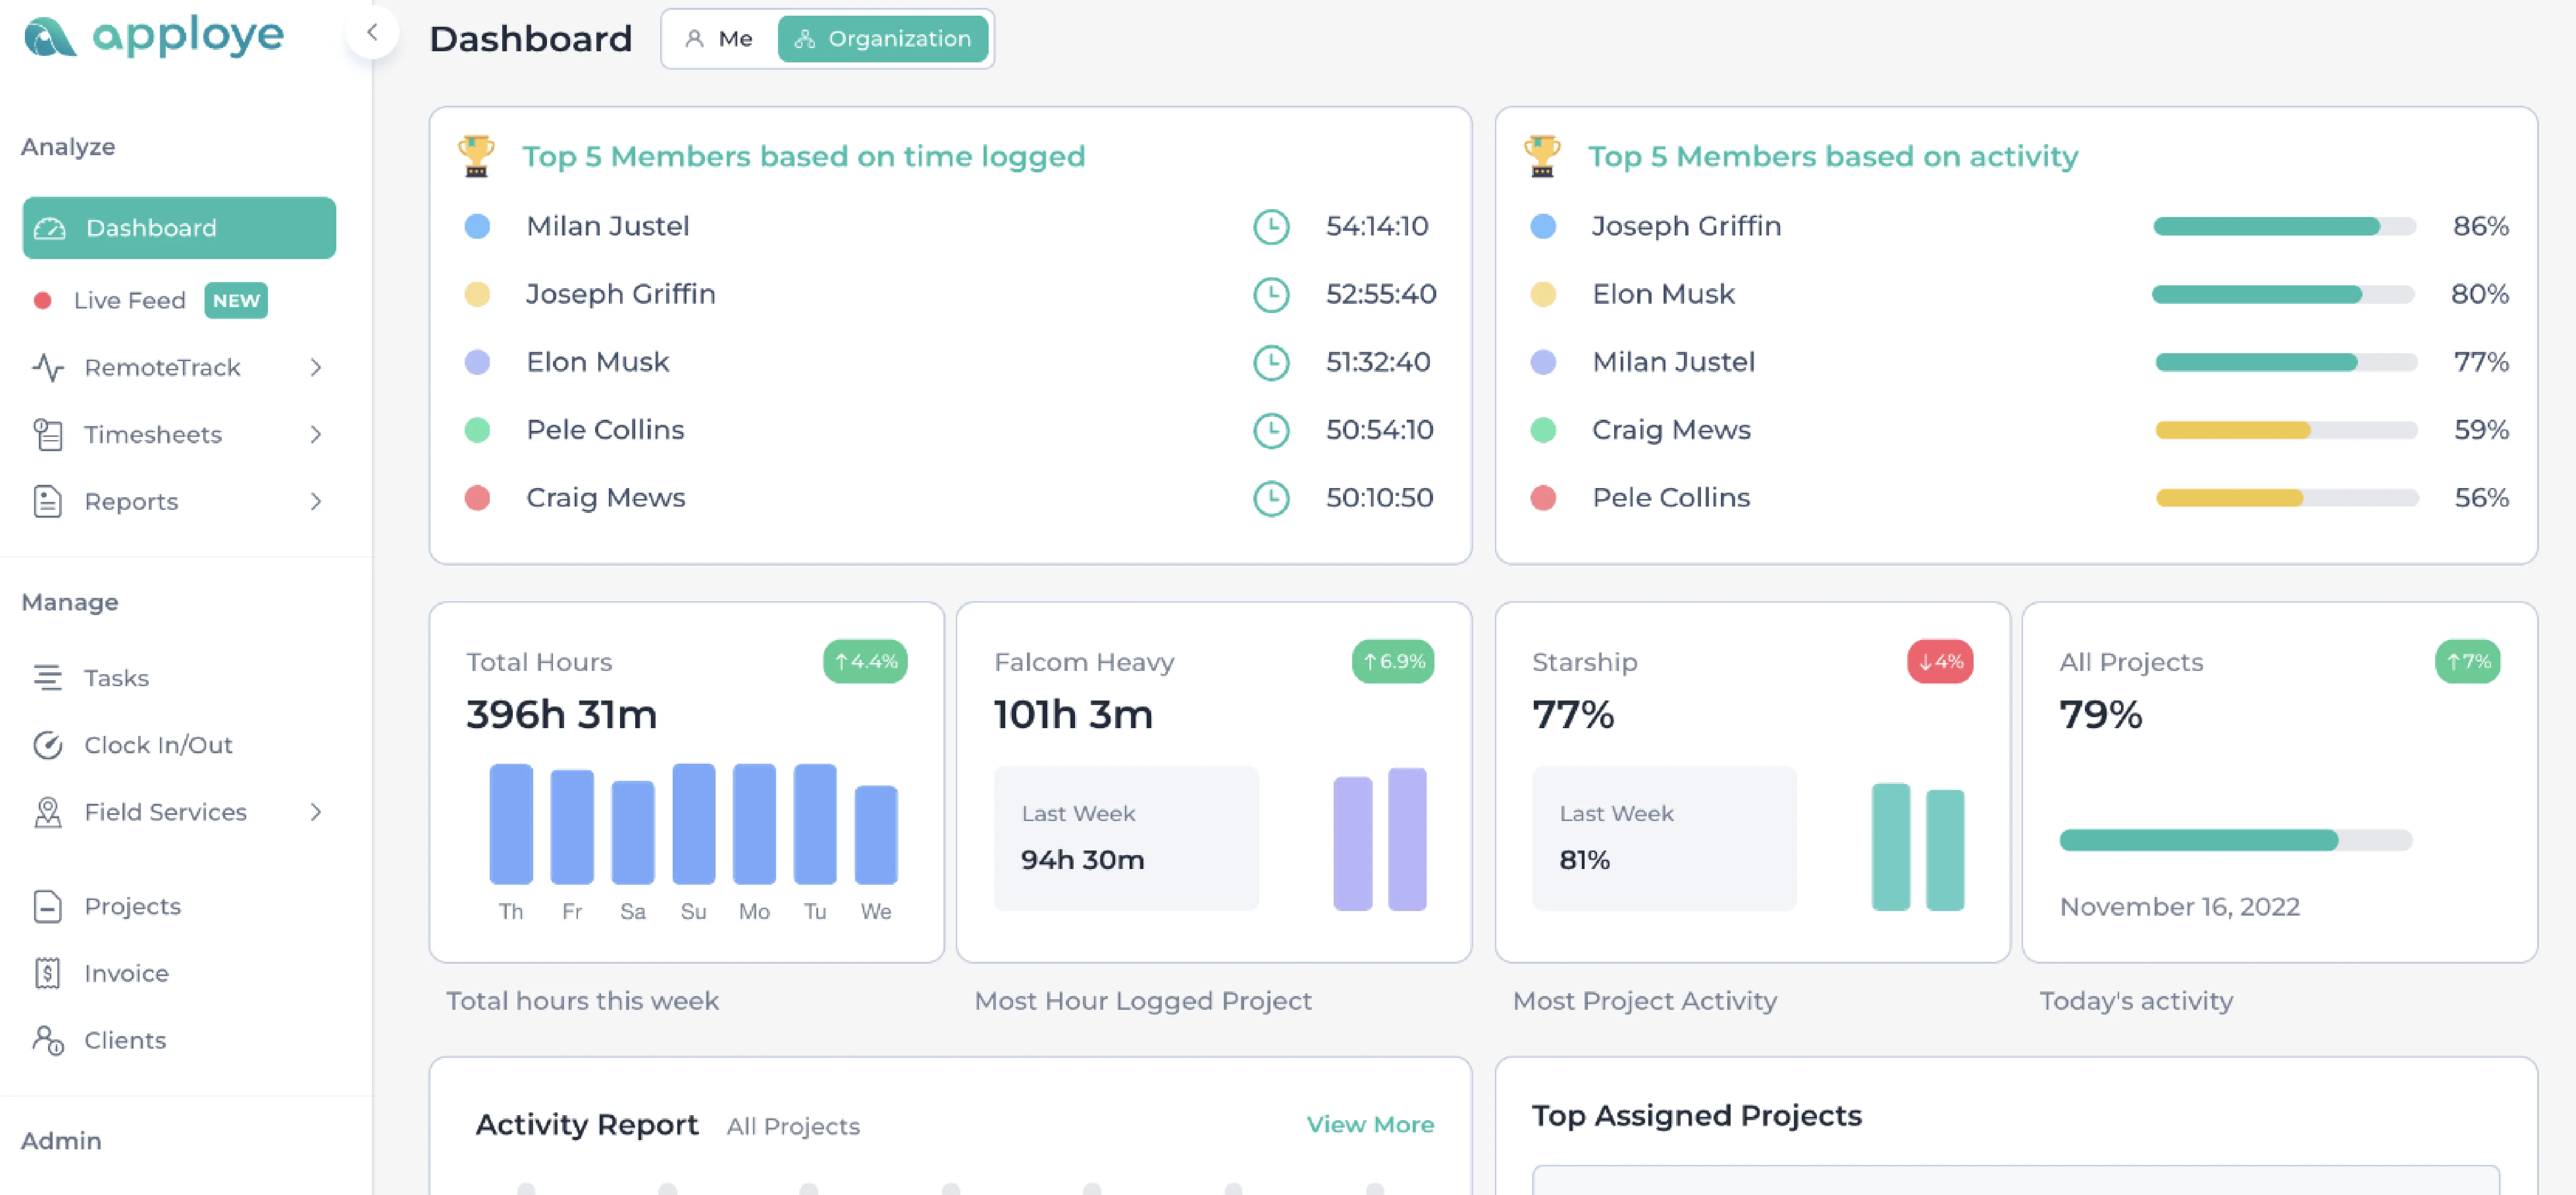
Task: Open the Projects menu item
Action: click(132, 906)
